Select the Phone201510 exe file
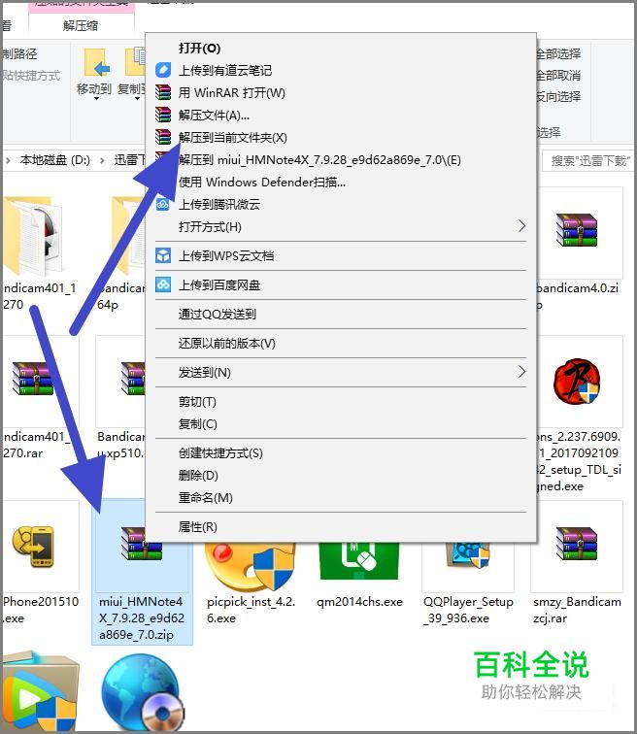The image size is (637, 734). (x=40, y=564)
